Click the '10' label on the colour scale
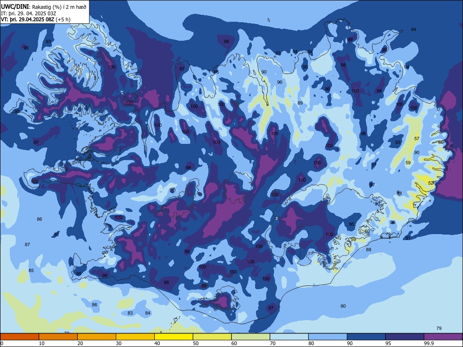 [x=42, y=343]
